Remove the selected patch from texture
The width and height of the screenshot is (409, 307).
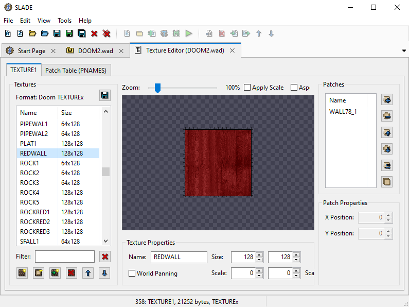(387, 116)
